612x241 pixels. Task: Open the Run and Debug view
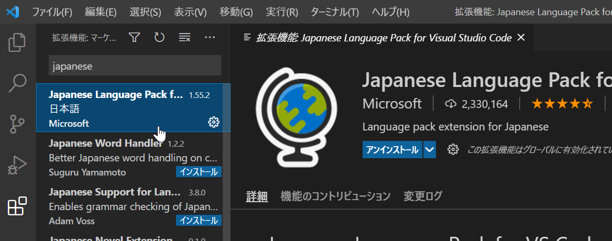[x=17, y=165]
